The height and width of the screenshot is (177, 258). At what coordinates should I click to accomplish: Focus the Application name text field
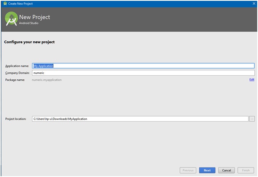(143, 66)
